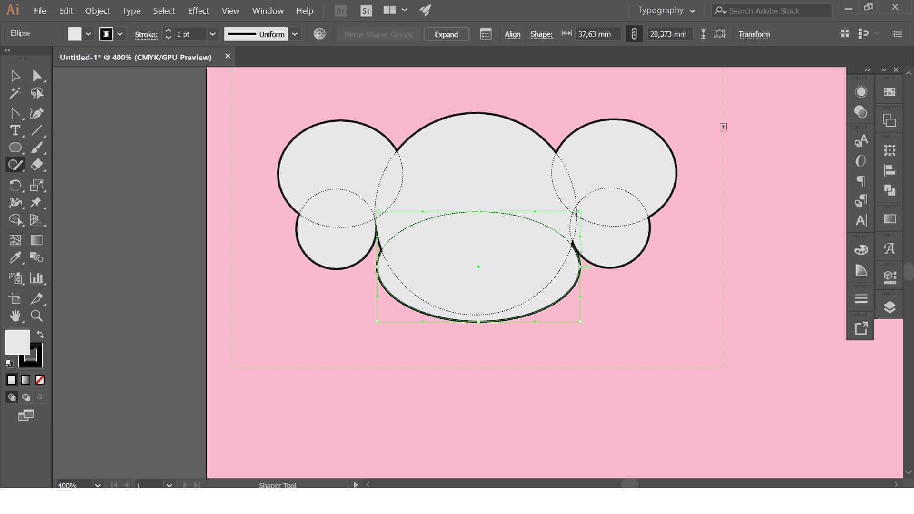Select the Gradient tool
This screenshot has width=914, height=514.
[x=37, y=240]
